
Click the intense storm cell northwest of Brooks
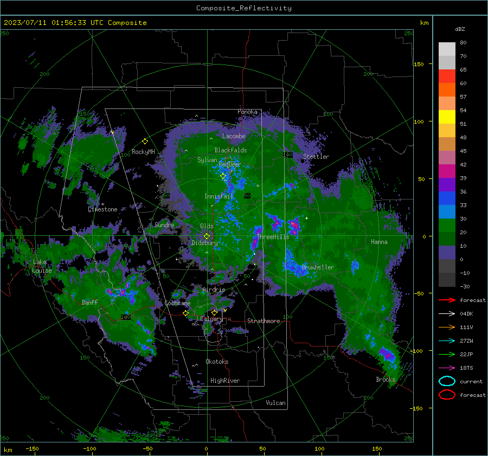(x=387, y=355)
